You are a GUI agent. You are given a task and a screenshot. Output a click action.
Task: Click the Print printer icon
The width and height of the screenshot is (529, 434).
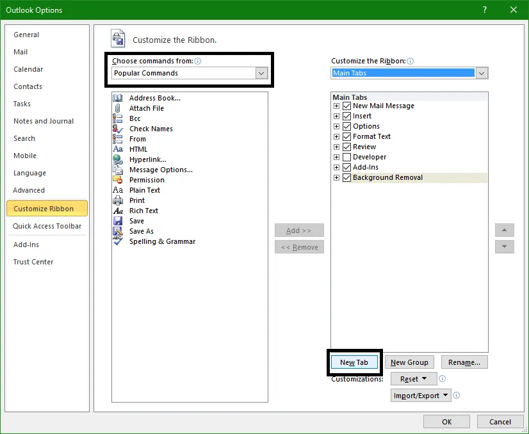tap(117, 200)
